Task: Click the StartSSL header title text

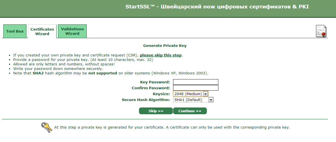Action: click(x=217, y=7)
